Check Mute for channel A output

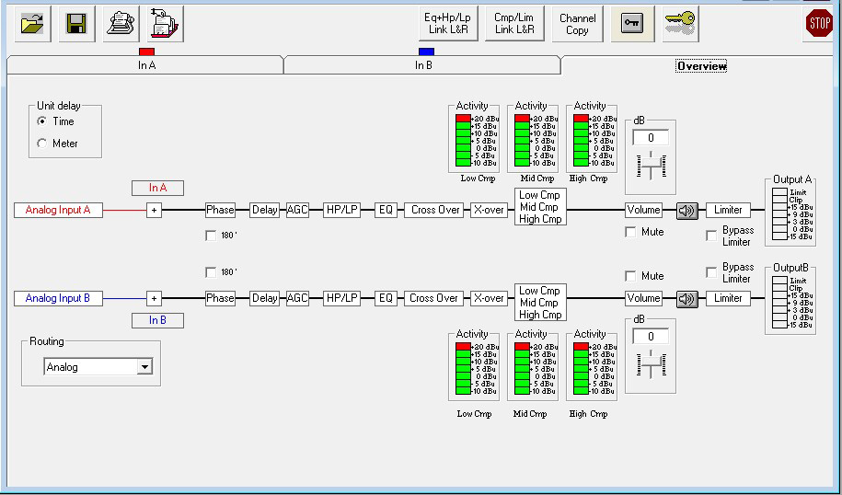[x=630, y=232]
